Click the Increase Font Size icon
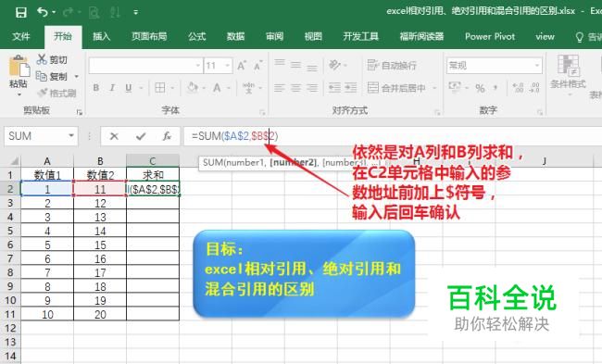This screenshot has height=364, width=602. tap(242, 66)
